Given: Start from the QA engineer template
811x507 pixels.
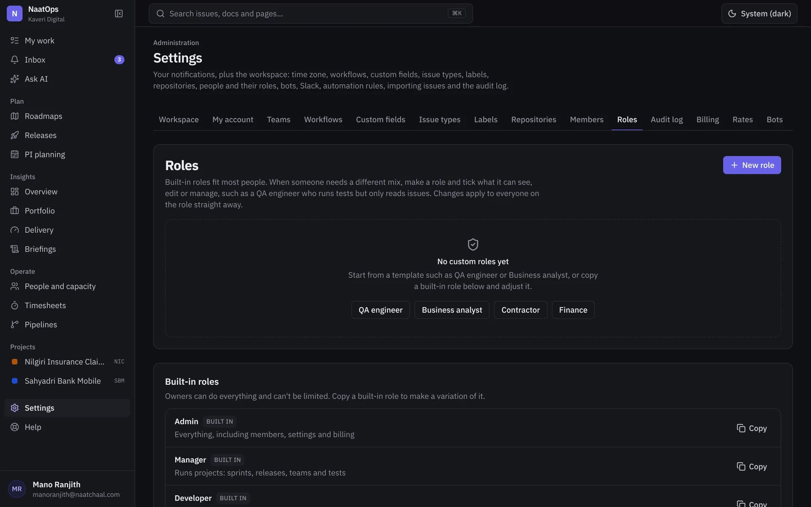Looking at the screenshot, I should click(381, 310).
